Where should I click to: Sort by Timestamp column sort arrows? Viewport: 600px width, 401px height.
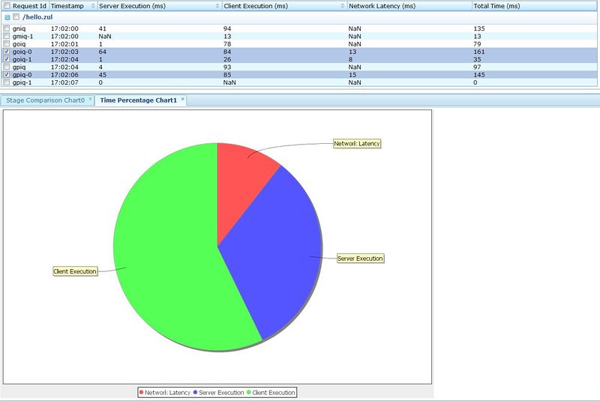click(91, 5)
